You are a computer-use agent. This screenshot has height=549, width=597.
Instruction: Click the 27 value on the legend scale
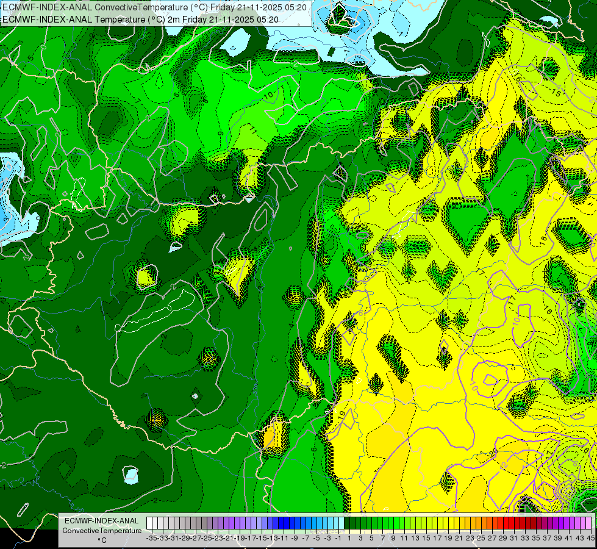pos(492,539)
